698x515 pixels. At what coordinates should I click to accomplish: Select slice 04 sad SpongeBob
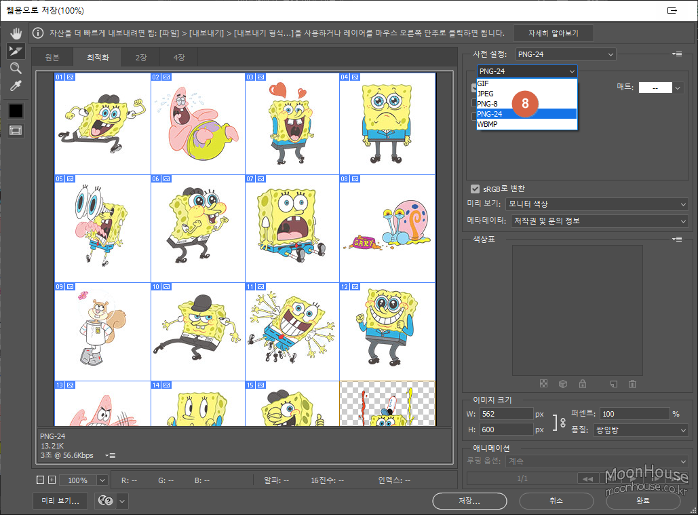[387, 125]
